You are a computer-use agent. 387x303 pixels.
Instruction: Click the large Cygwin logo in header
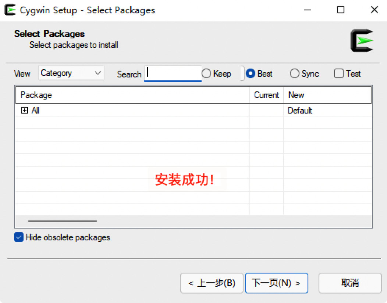pyautogui.click(x=362, y=41)
